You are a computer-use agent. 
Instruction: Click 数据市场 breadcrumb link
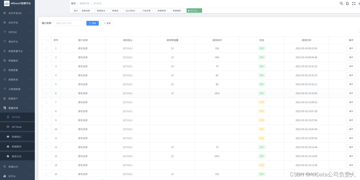click(84, 3)
